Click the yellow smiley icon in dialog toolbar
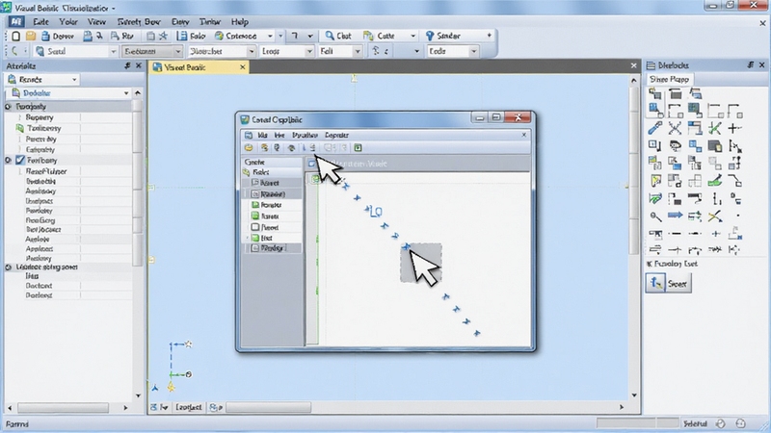The width and height of the screenshot is (771, 433). [x=249, y=148]
